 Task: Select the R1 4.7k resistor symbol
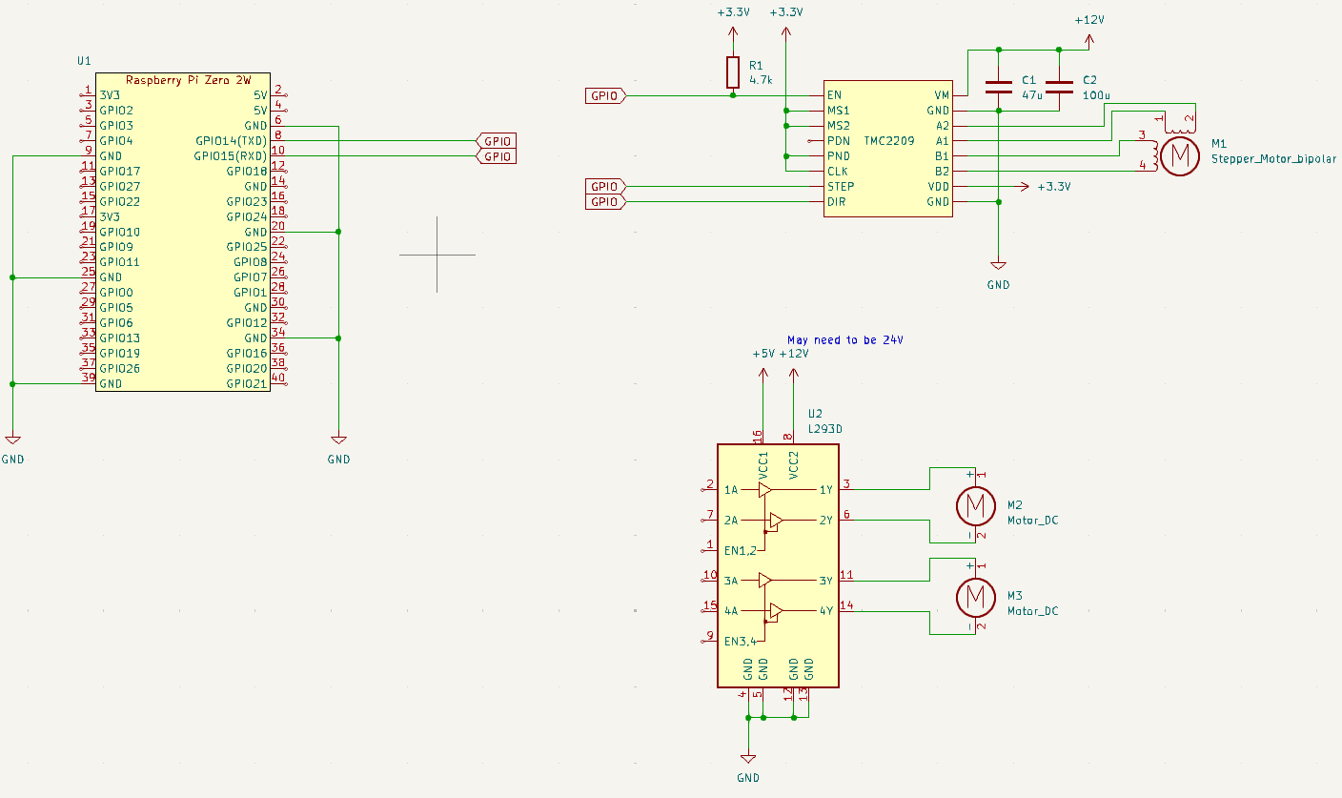(732, 72)
